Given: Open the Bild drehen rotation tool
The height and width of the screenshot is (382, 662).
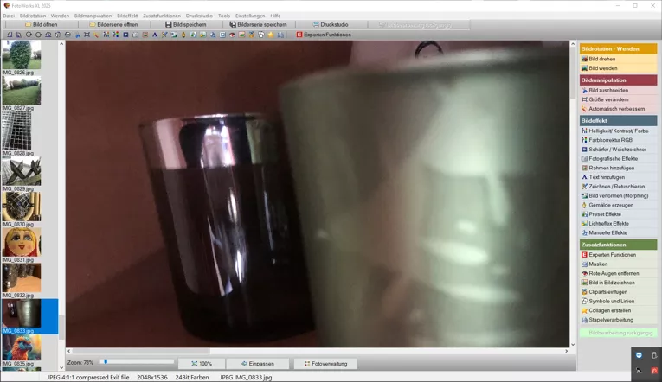Looking at the screenshot, I should (x=602, y=59).
